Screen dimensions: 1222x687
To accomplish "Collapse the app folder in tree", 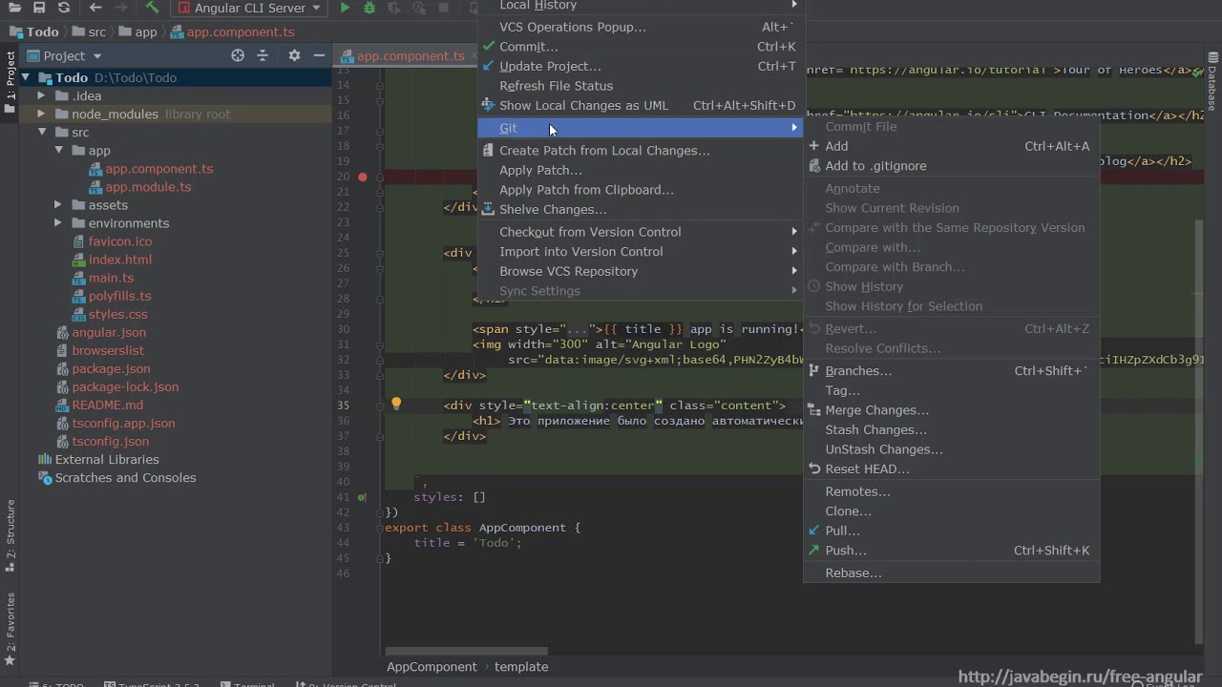I will [58, 150].
